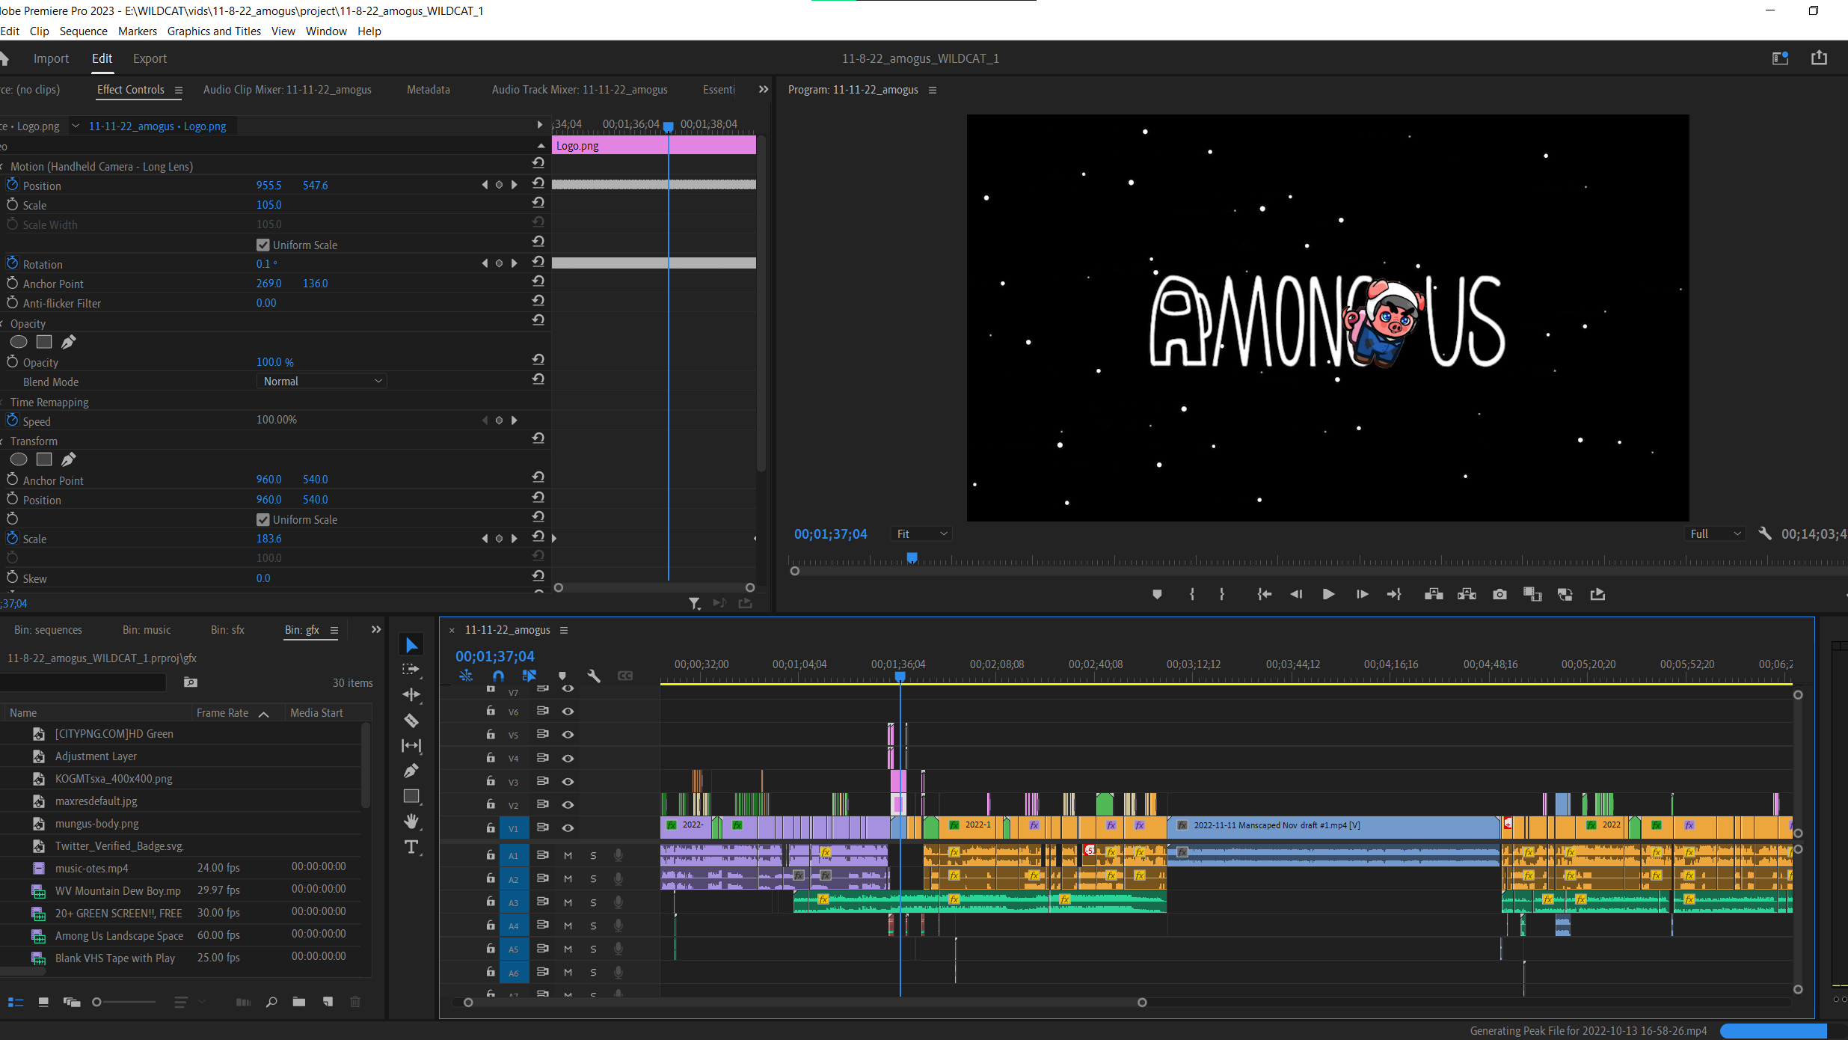Screen dimensions: 1848x1040
Task: Click the Export Frame camera icon
Action: (x=1499, y=594)
